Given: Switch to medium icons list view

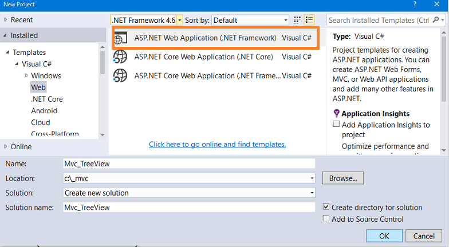Looking at the screenshot, I should pos(309,20).
